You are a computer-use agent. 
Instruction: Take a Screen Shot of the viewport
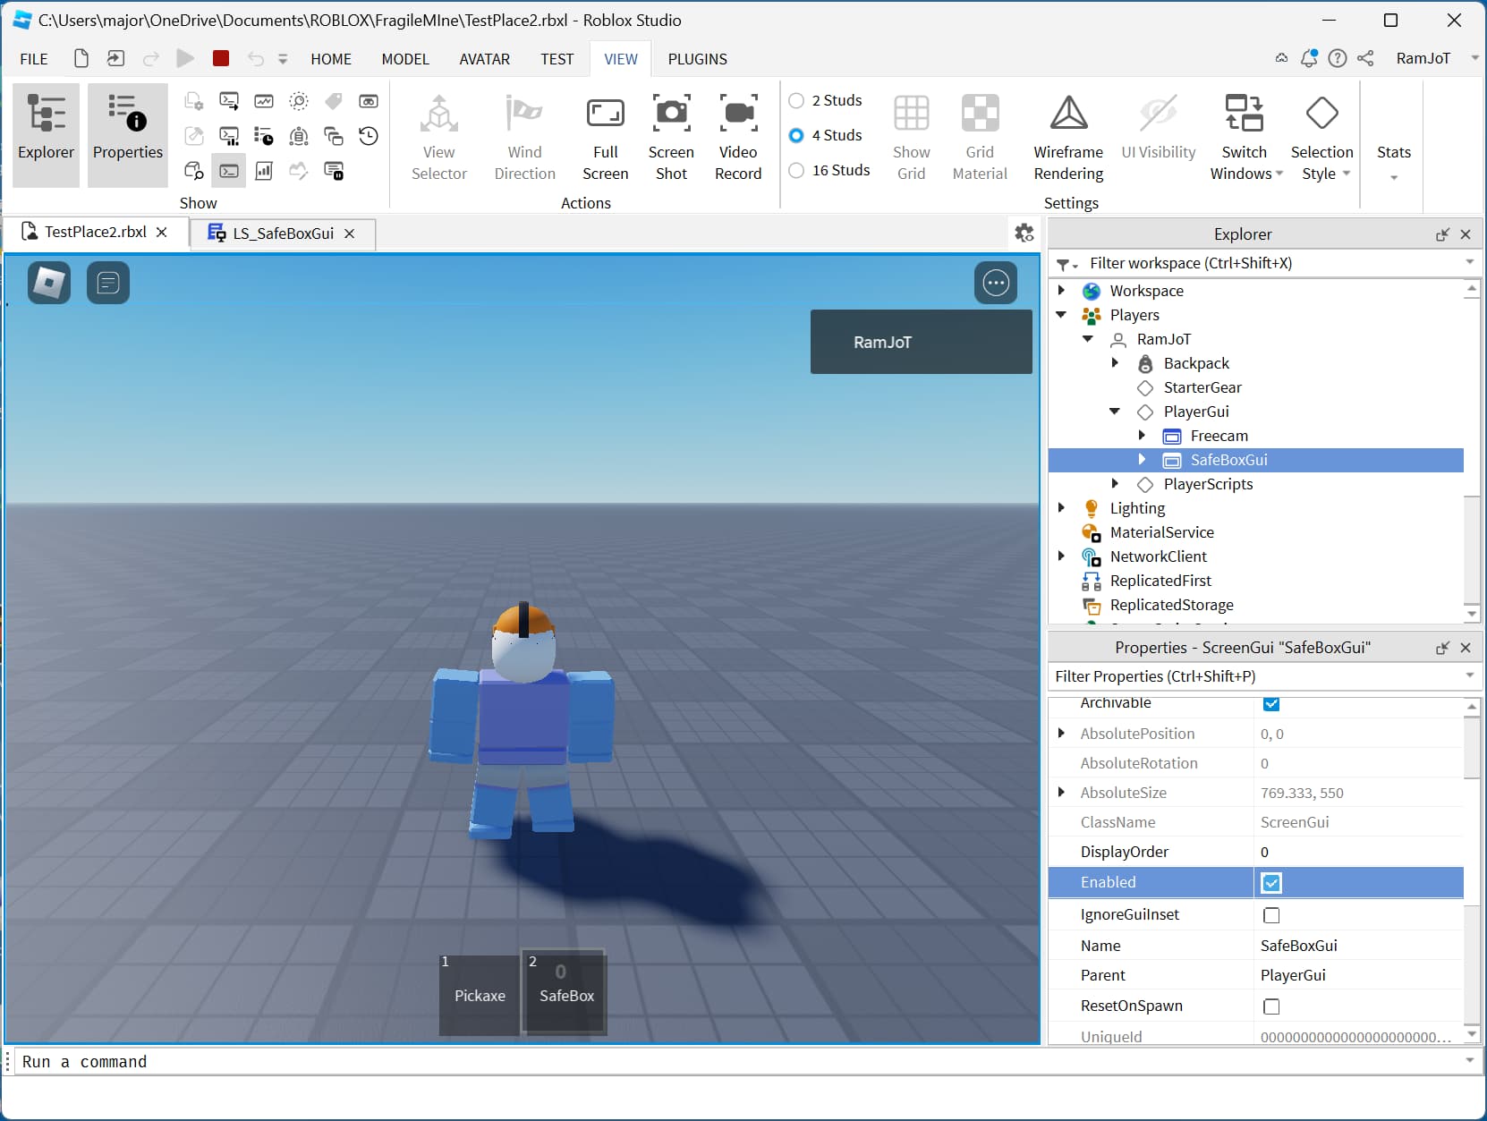coord(671,134)
